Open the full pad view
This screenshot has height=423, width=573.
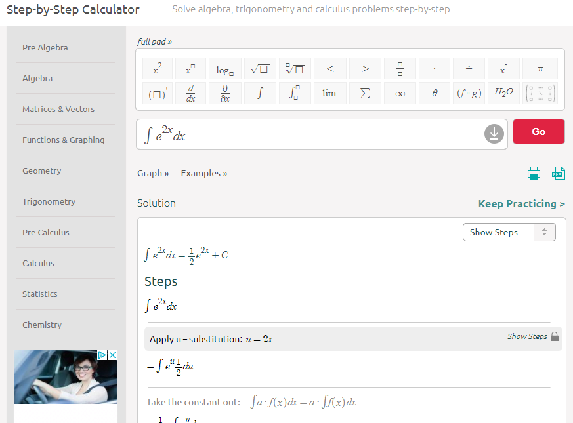[154, 41]
